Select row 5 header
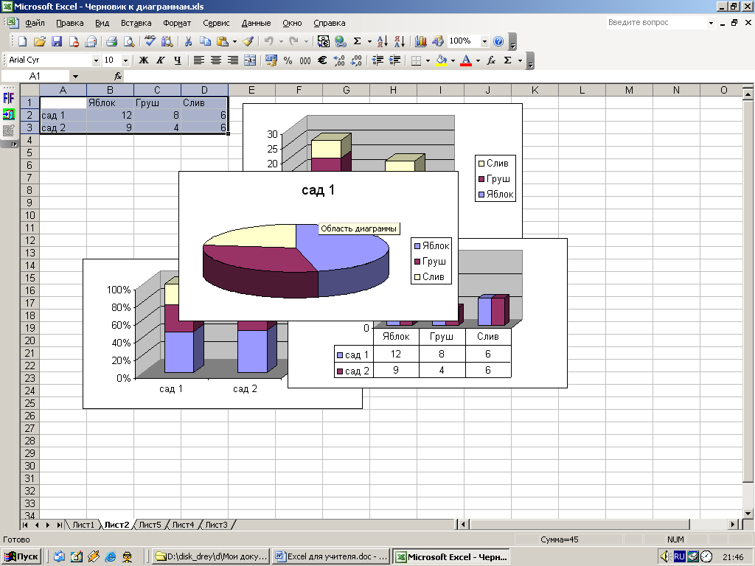This screenshot has height=566, width=755. [29, 153]
